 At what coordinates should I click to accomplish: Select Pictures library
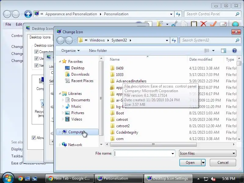(x=78, y=113)
